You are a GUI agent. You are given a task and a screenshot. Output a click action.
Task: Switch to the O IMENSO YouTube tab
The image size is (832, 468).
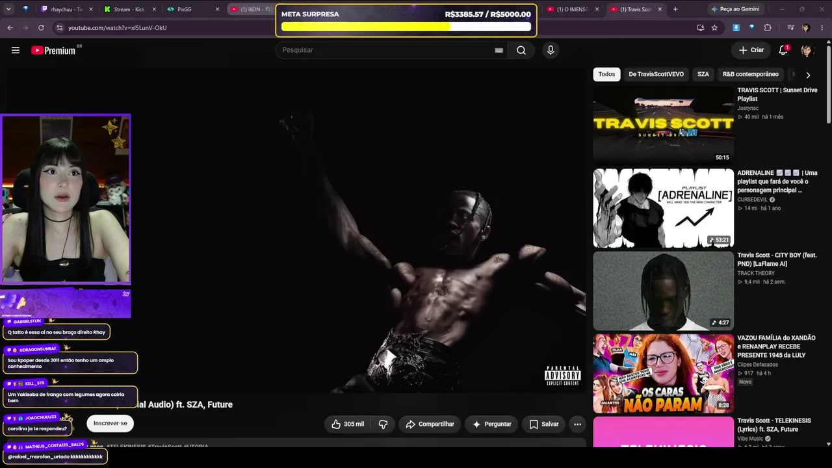(x=572, y=9)
